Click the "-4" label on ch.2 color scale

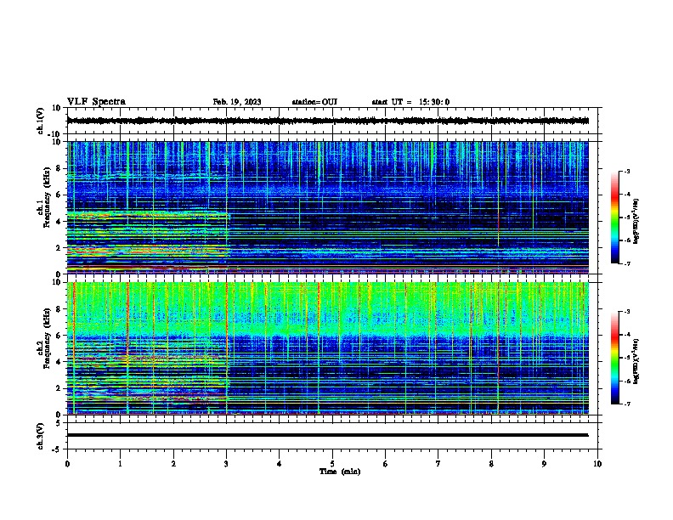(x=627, y=334)
